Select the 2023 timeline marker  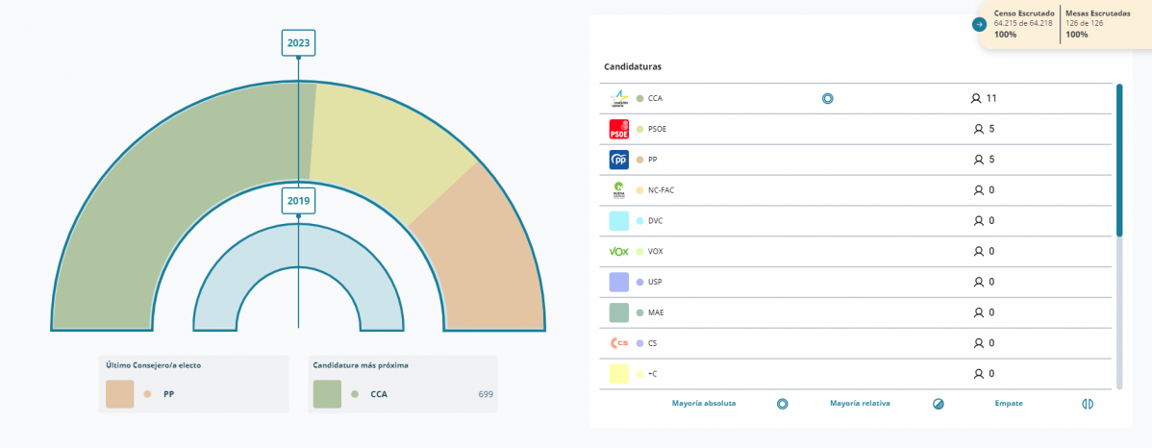(x=298, y=42)
